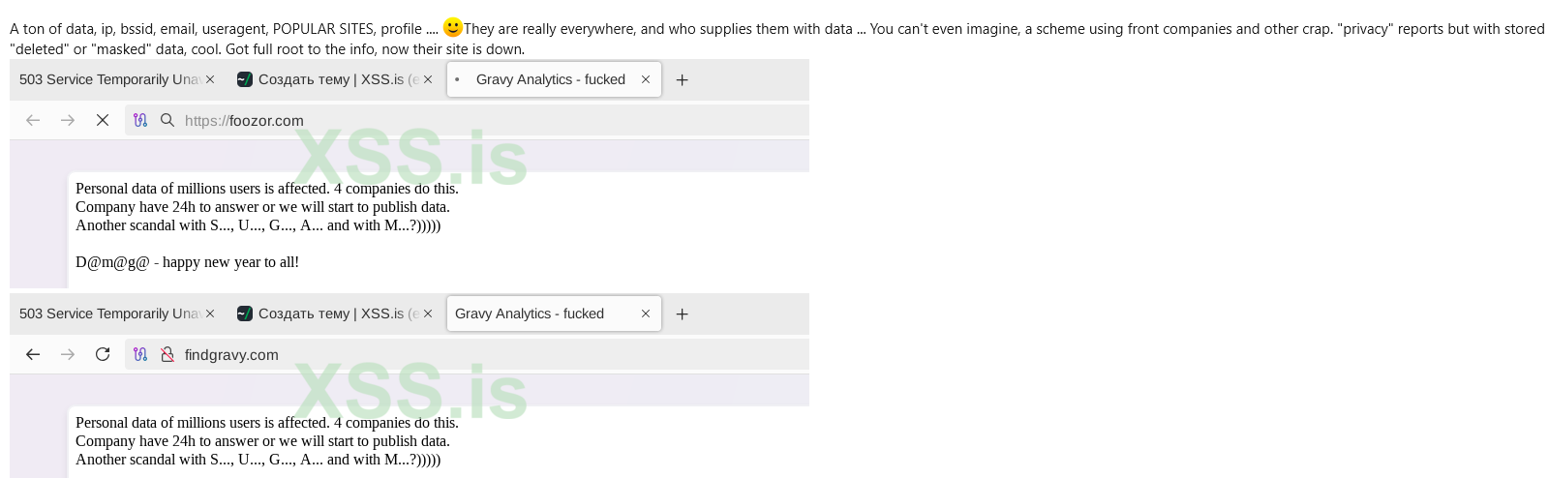Close the top Создать тему XSS.is tab

pyautogui.click(x=428, y=79)
